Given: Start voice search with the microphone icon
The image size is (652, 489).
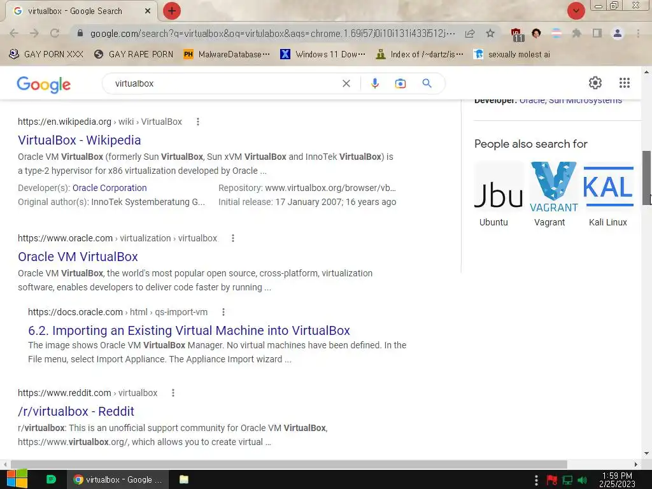Looking at the screenshot, I should tap(374, 83).
